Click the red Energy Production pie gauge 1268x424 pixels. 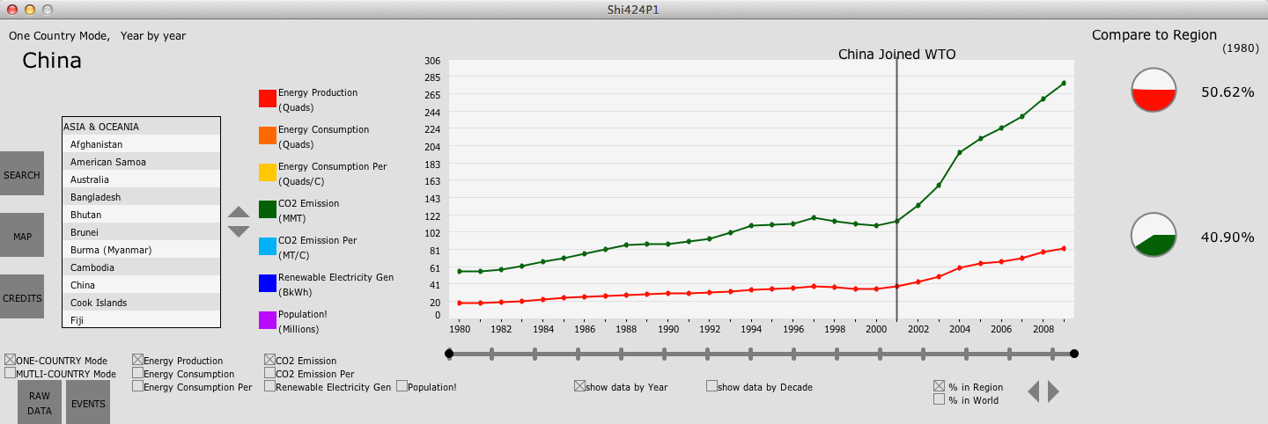point(1154,90)
